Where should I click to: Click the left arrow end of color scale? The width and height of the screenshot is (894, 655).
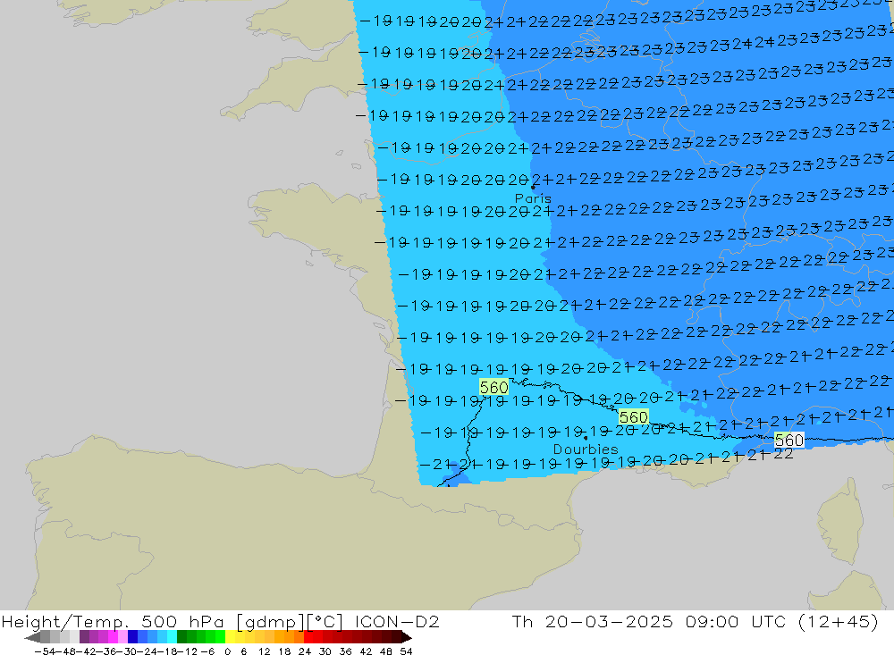click(32, 637)
